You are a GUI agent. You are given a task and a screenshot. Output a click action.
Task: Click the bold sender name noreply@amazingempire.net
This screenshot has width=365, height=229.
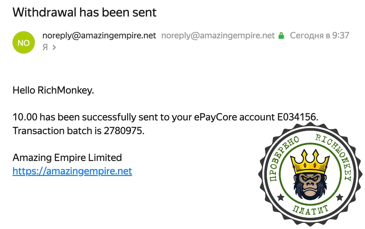tap(99, 36)
